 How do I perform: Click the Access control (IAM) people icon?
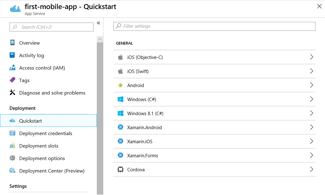[12, 68]
